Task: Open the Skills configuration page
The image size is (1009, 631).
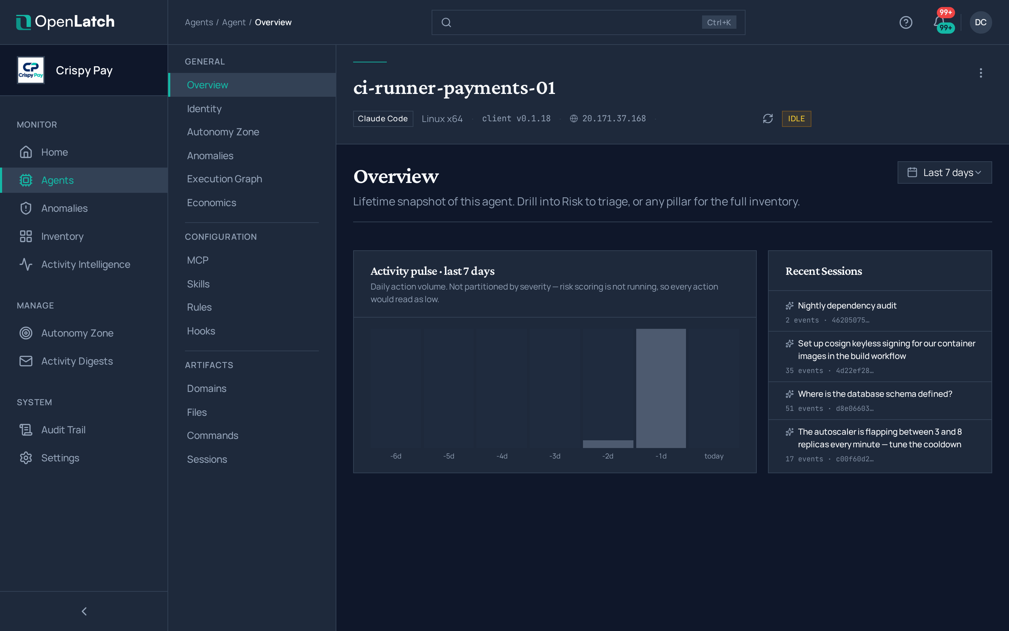Action: coord(252,284)
